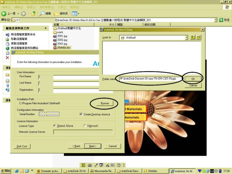Collapse the 檔案及資料夾工作 panel chevron
The width and height of the screenshot is (232, 174).
coord(46,28)
